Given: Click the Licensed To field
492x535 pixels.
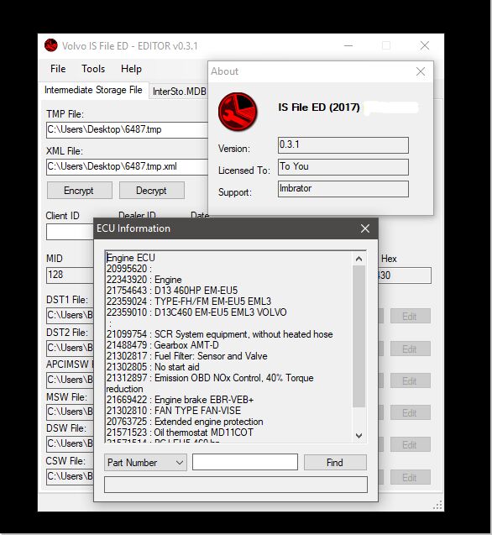Looking at the screenshot, I should click(343, 167).
